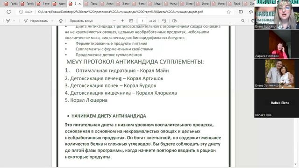
Task: Open the Нату tab
Action: (x=171, y=4)
